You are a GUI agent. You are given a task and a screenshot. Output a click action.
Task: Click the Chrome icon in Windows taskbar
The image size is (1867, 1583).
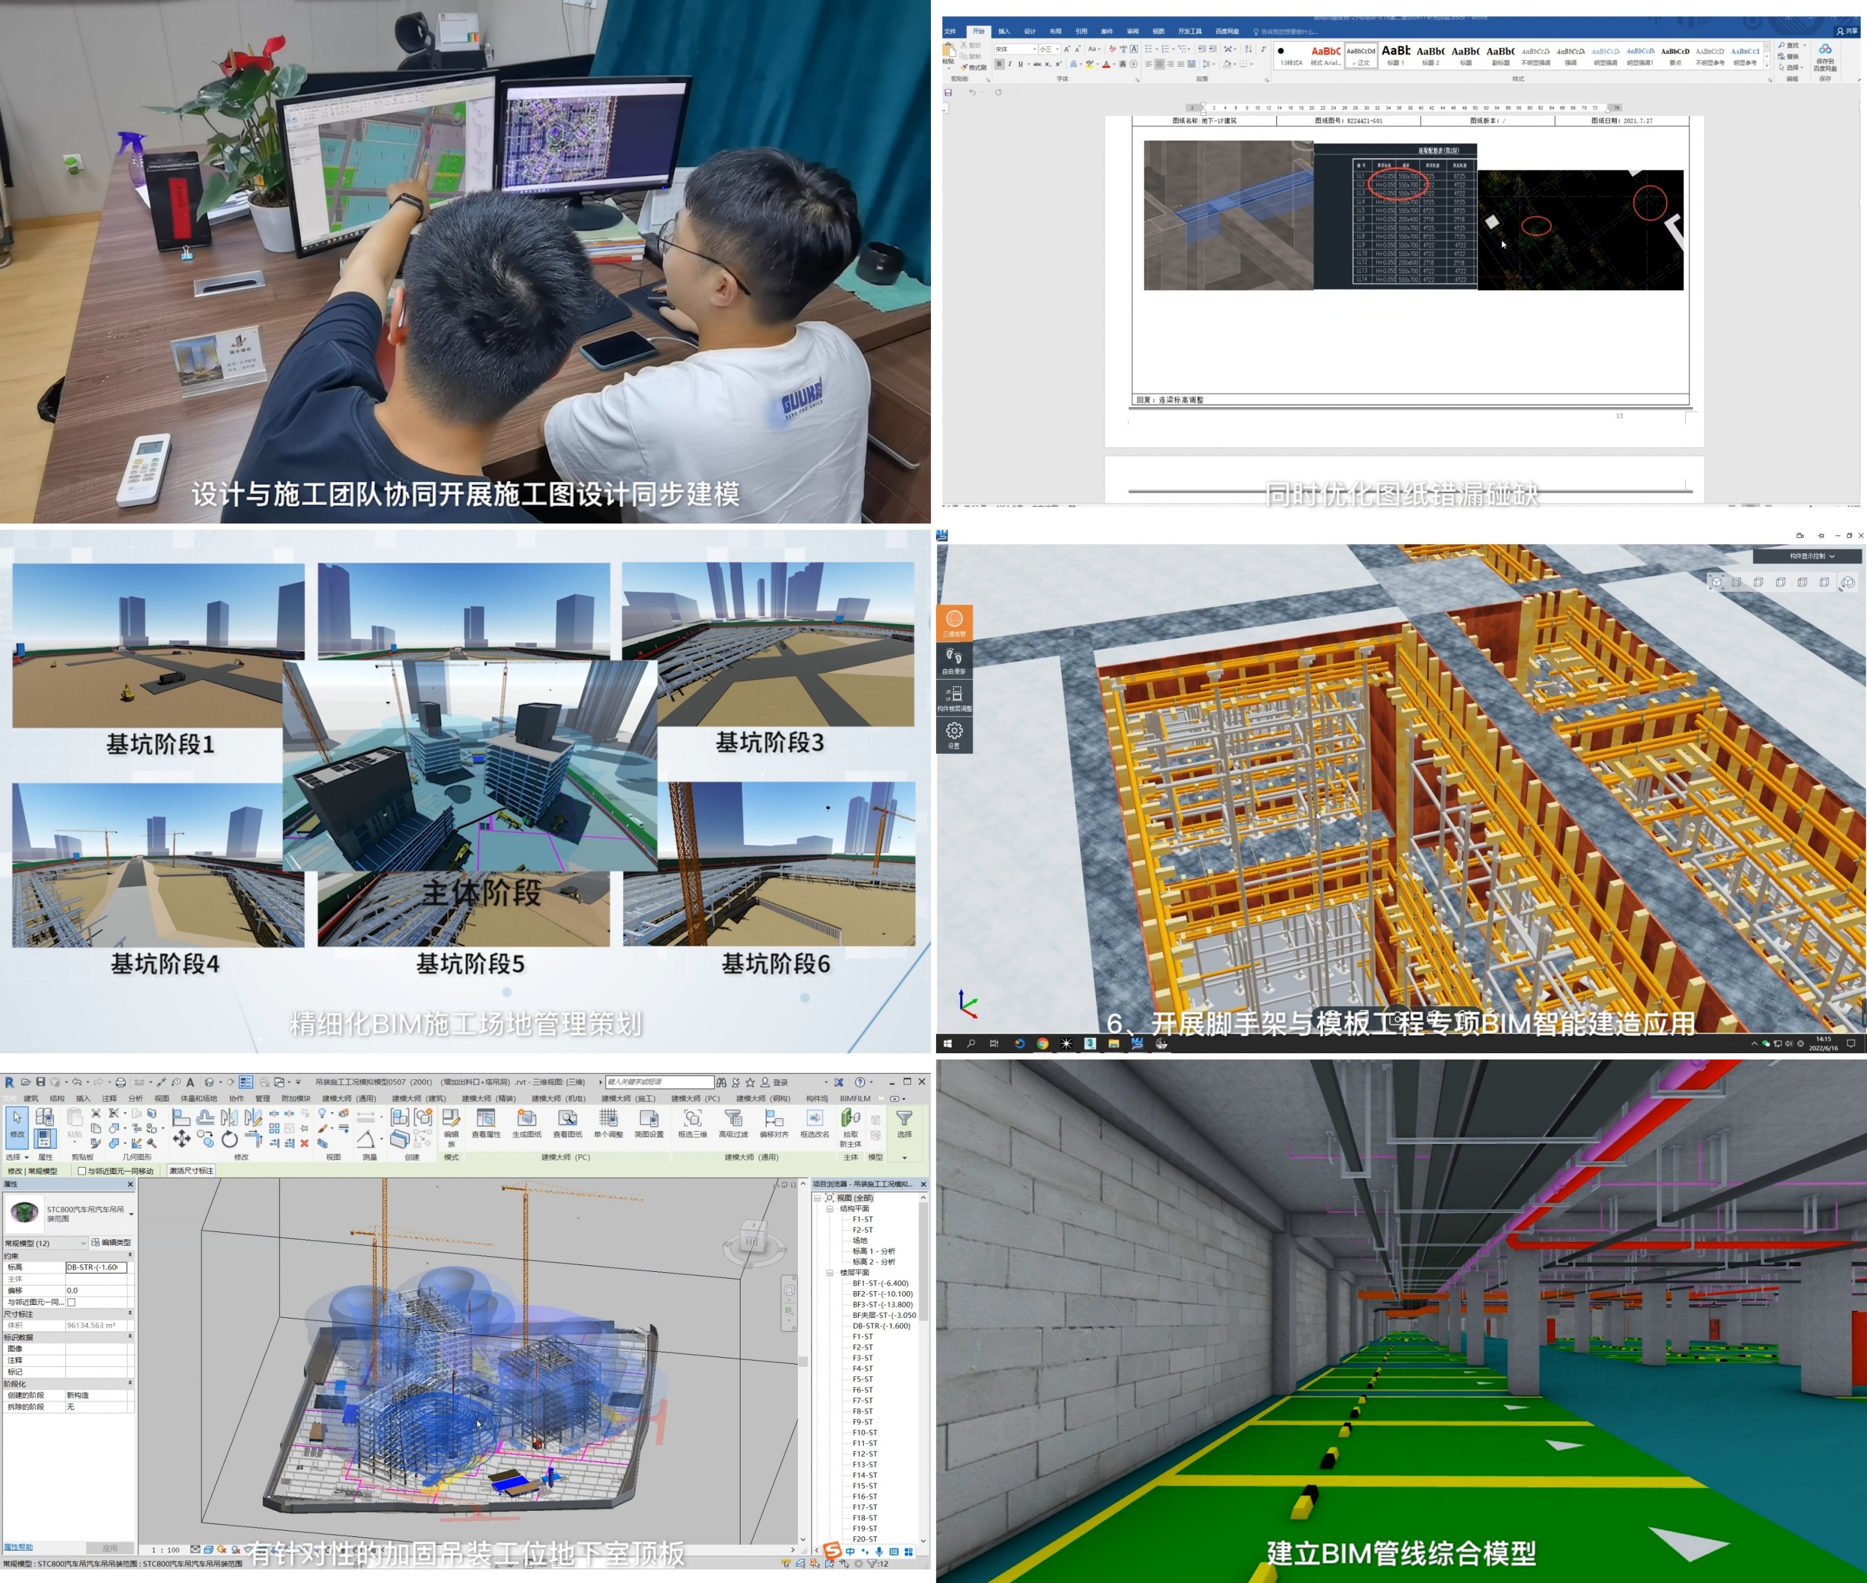1042,1044
